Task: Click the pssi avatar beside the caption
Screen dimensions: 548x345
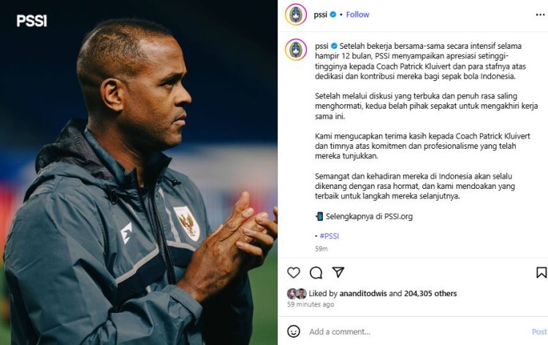Action: coord(296,50)
